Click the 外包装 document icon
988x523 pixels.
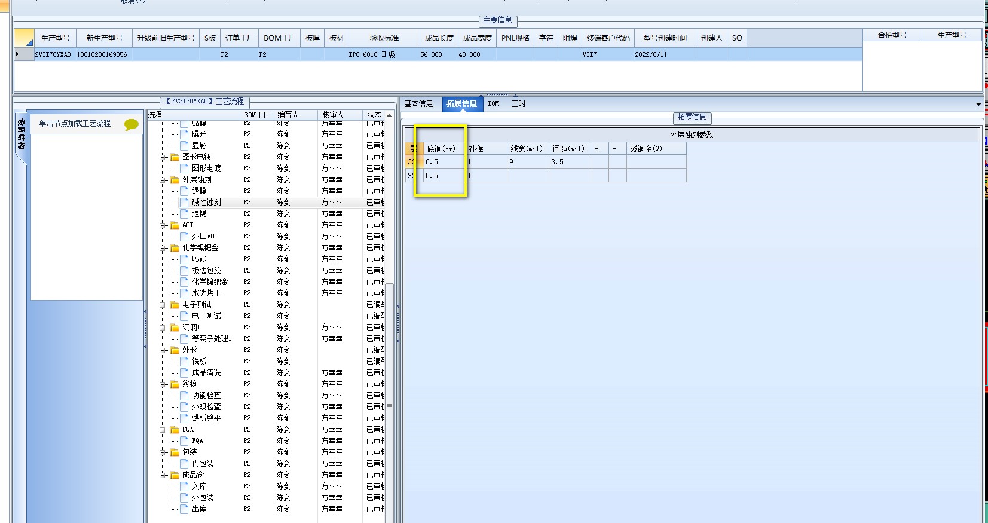(185, 498)
